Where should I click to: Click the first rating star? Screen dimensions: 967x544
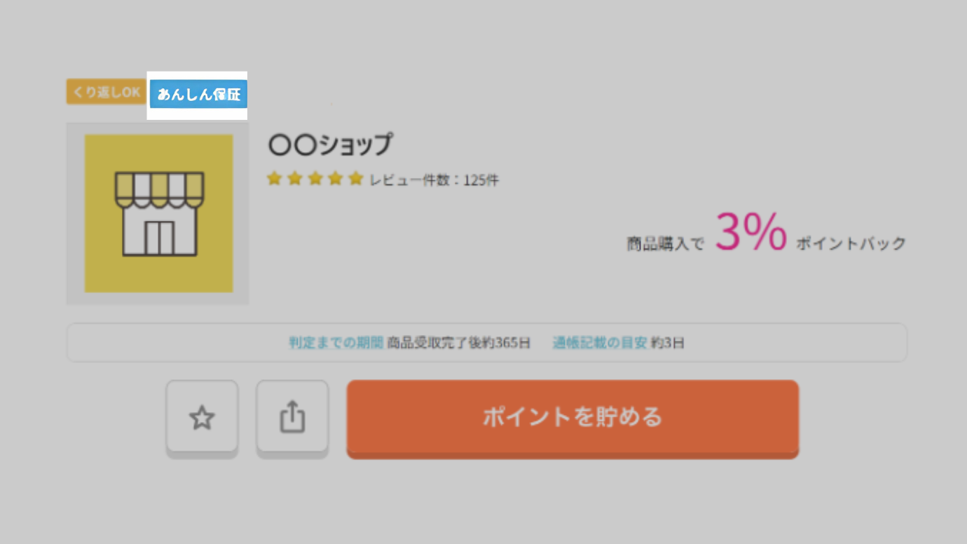point(274,179)
